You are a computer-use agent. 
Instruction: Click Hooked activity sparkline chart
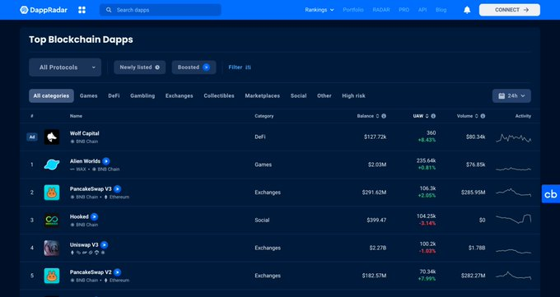(x=514, y=219)
